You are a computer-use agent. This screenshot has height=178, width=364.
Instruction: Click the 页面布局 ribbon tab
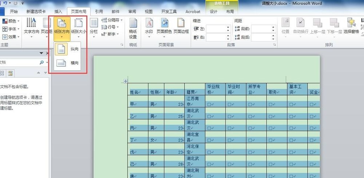79,12
